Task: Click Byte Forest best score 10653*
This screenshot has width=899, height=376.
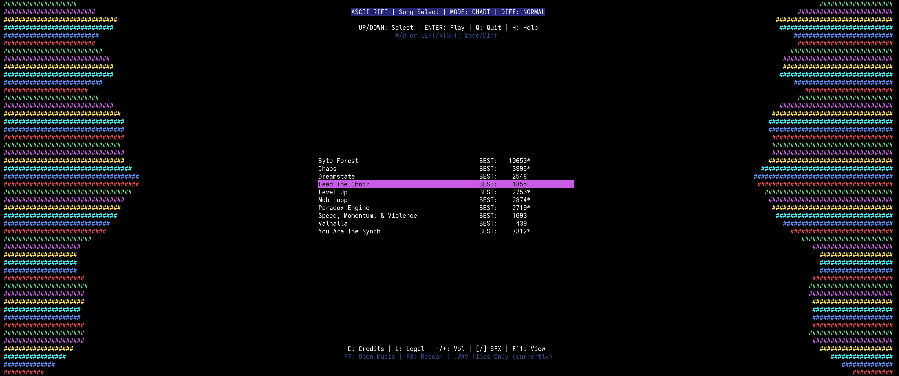Action: coord(519,161)
